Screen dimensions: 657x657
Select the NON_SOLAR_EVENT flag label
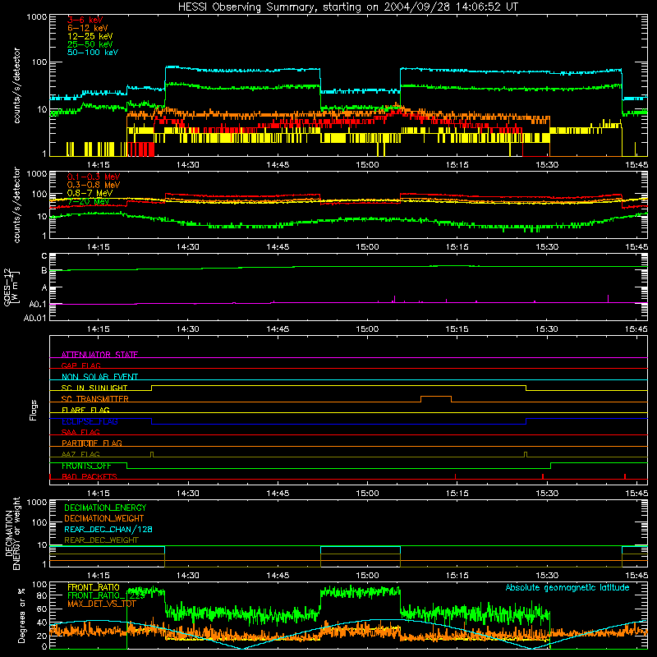pos(99,377)
